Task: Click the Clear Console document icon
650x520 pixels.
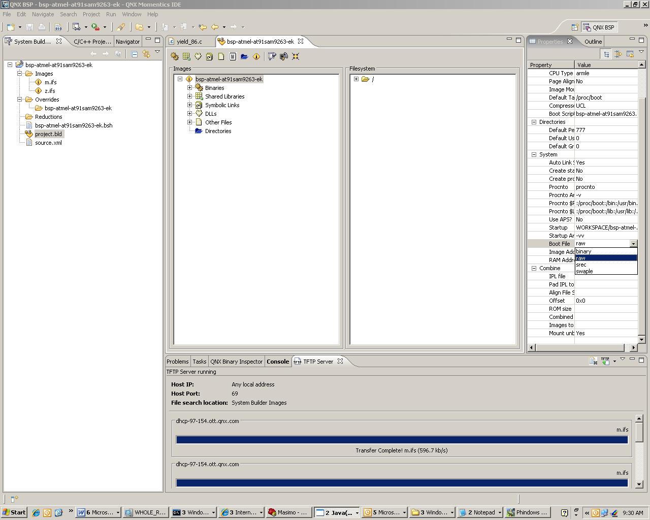Action: 593,361
